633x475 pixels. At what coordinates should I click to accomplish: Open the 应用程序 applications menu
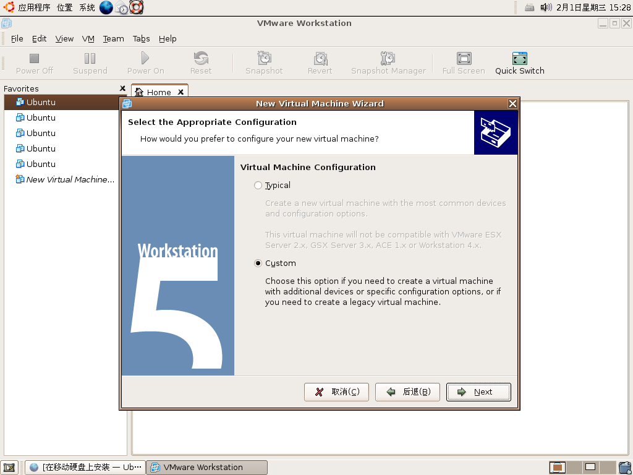pos(35,7)
